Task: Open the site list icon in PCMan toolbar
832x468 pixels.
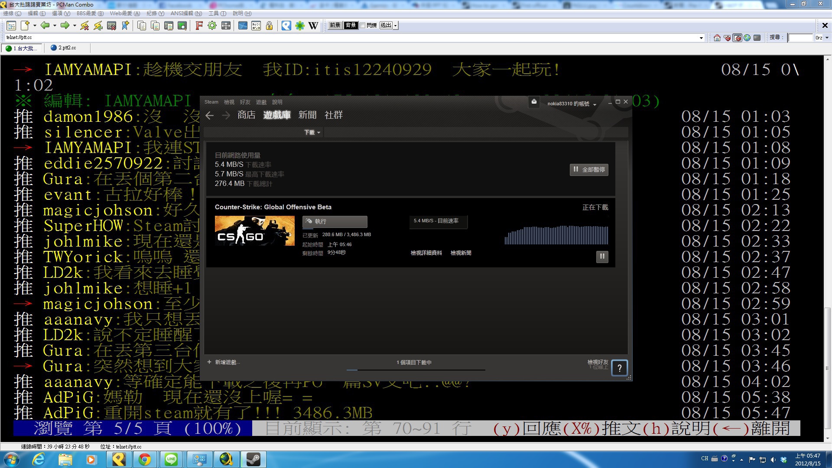Action: pyautogui.click(x=11, y=26)
